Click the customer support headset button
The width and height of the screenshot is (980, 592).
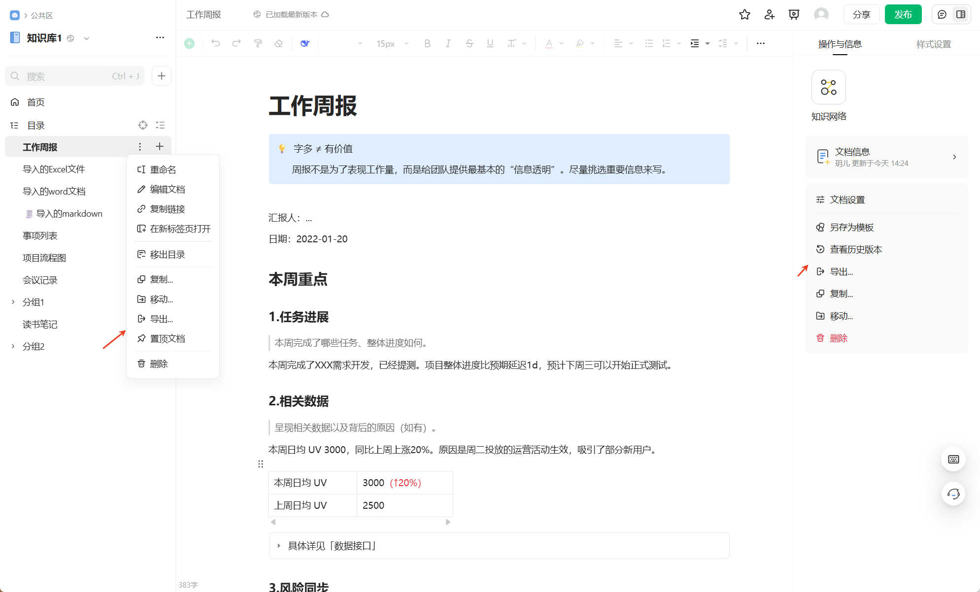pyautogui.click(x=953, y=493)
